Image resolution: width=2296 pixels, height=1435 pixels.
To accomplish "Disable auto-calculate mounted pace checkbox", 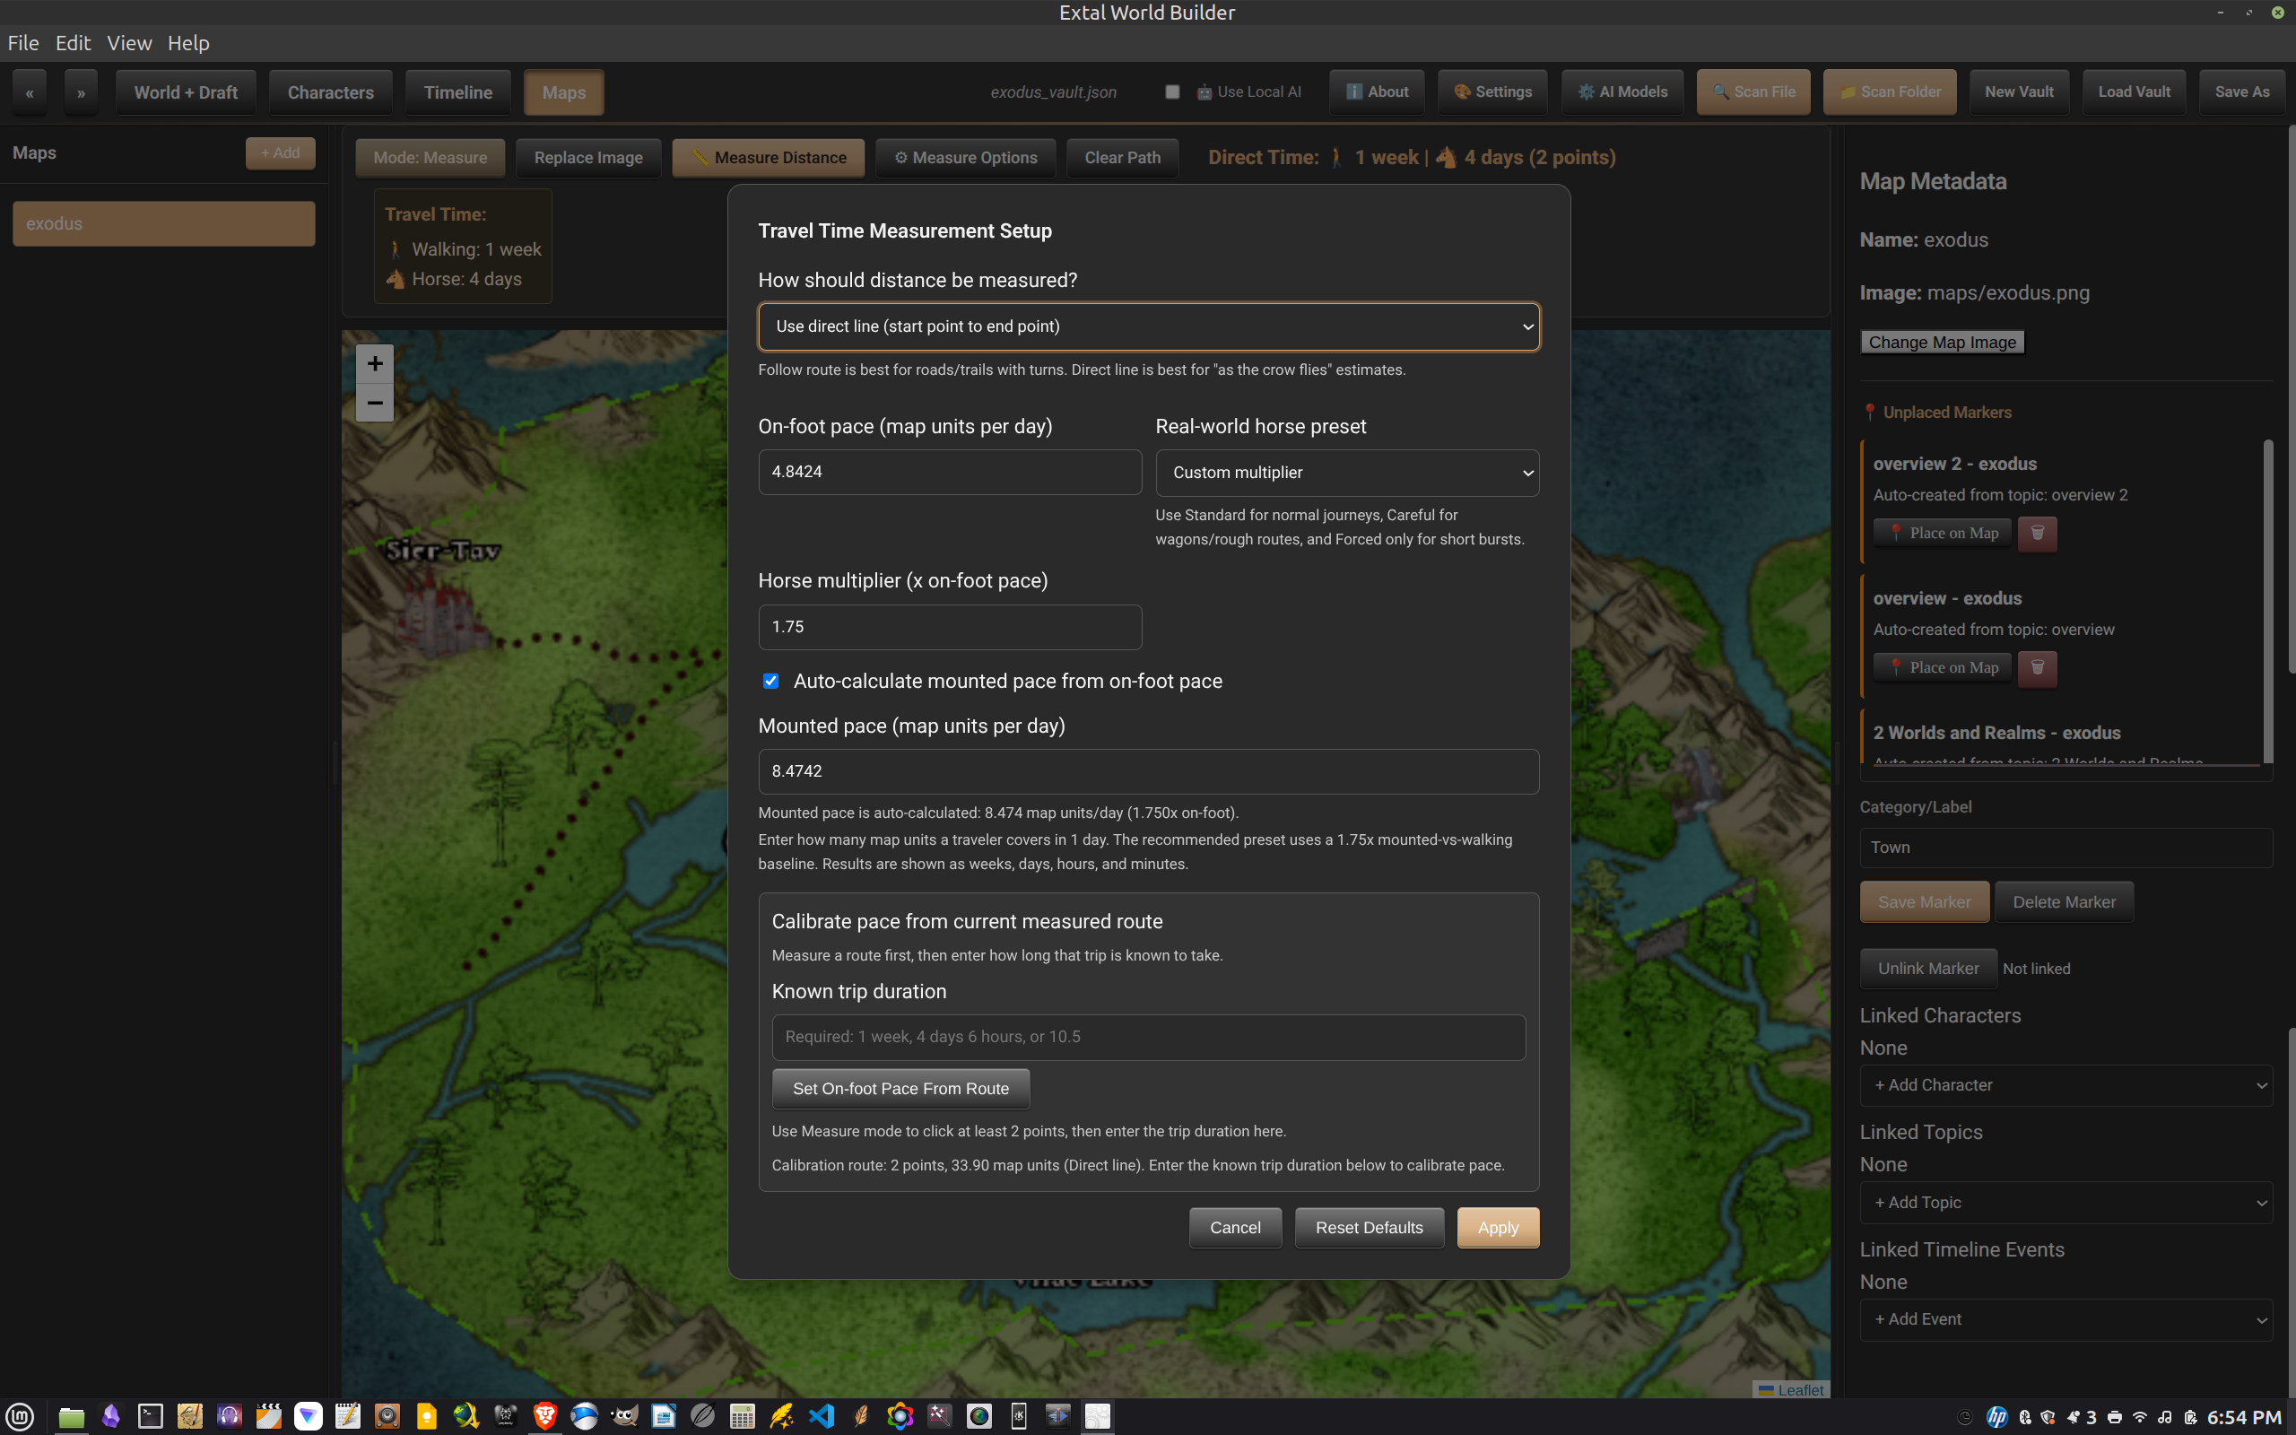I will coord(770,682).
